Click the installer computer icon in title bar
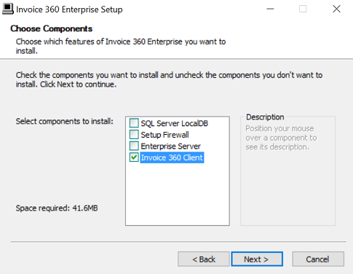 [x=8, y=9]
